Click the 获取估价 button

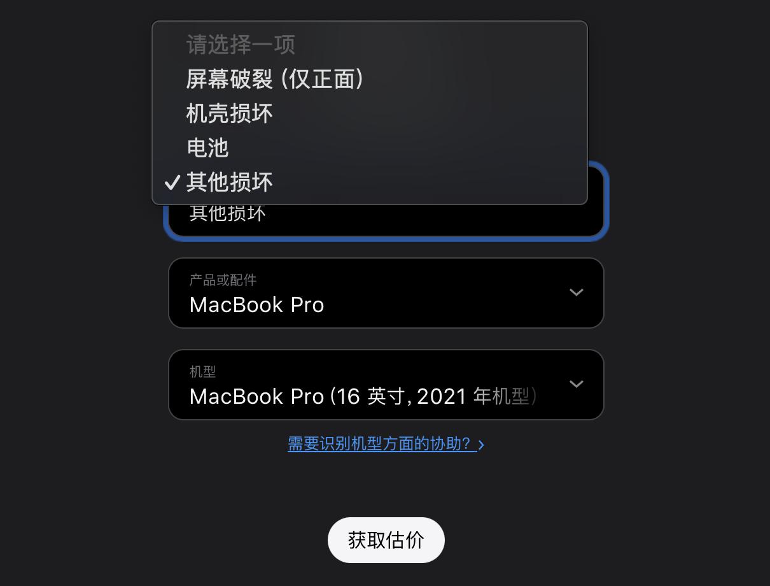pyautogui.click(x=386, y=540)
